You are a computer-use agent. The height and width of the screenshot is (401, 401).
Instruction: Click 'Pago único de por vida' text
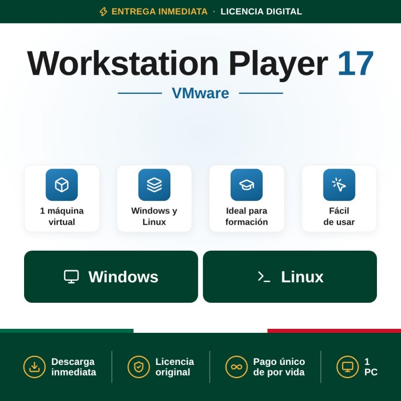pyautogui.click(x=279, y=367)
